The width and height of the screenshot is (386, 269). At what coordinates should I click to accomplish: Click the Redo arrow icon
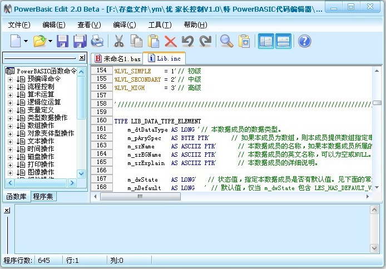point(206,41)
